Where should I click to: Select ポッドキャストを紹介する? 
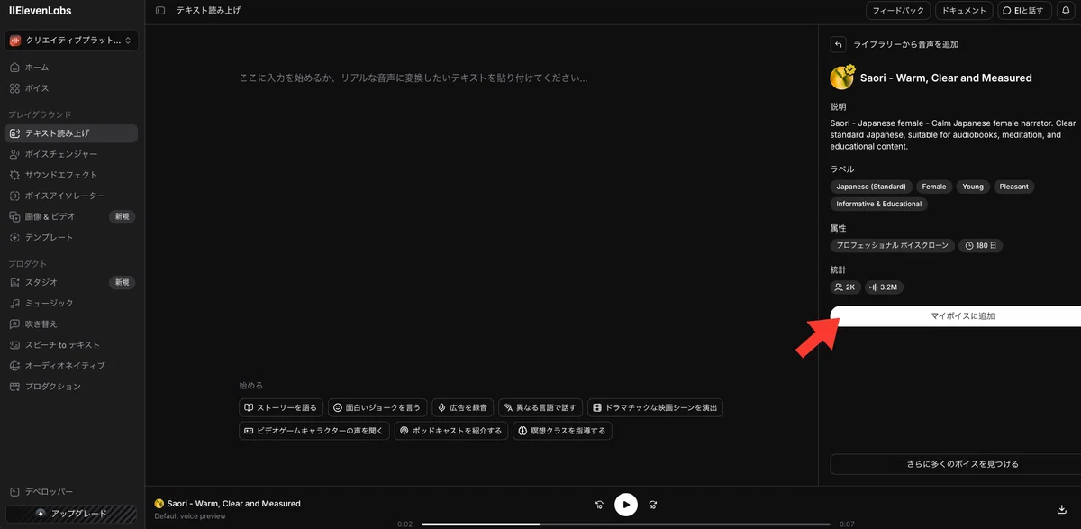(x=450, y=431)
